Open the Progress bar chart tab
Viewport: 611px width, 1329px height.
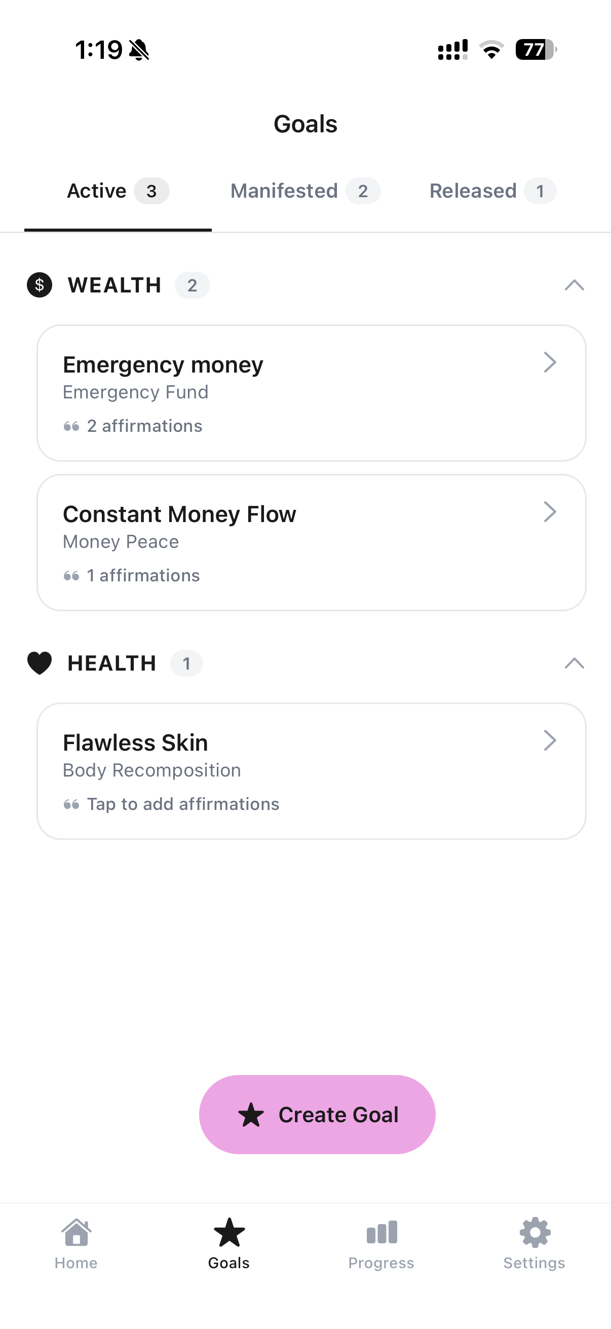coord(381,1233)
